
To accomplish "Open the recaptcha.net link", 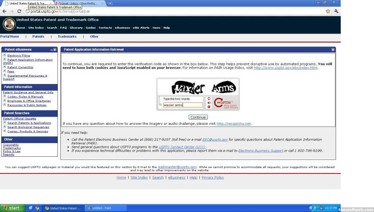I will pos(234,124).
